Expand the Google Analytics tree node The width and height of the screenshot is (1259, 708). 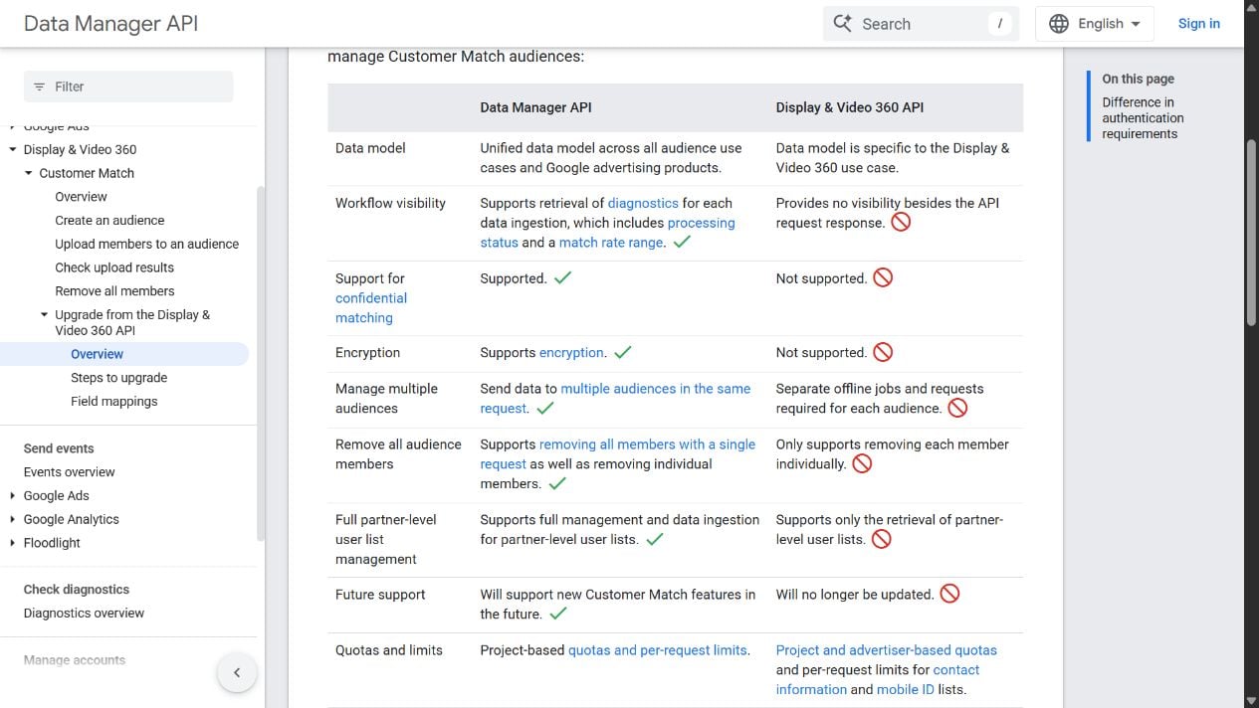[x=13, y=520]
